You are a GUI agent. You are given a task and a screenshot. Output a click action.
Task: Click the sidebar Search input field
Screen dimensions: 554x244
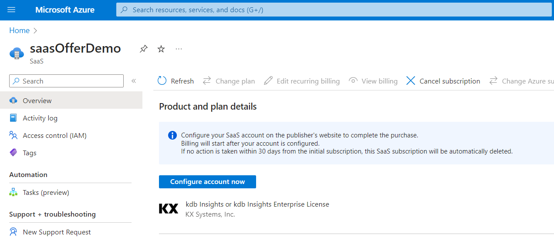coord(70,81)
